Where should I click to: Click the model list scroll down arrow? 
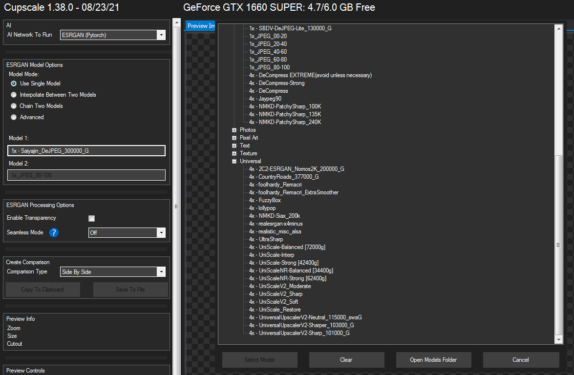tap(559, 340)
